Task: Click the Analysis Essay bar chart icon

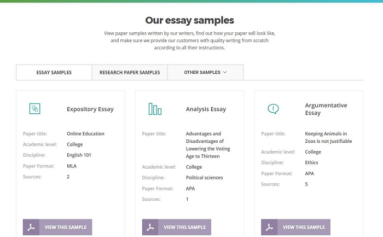Action: pyautogui.click(x=155, y=109)
